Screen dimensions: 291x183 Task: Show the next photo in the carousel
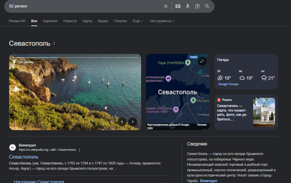tap(133, 122)
